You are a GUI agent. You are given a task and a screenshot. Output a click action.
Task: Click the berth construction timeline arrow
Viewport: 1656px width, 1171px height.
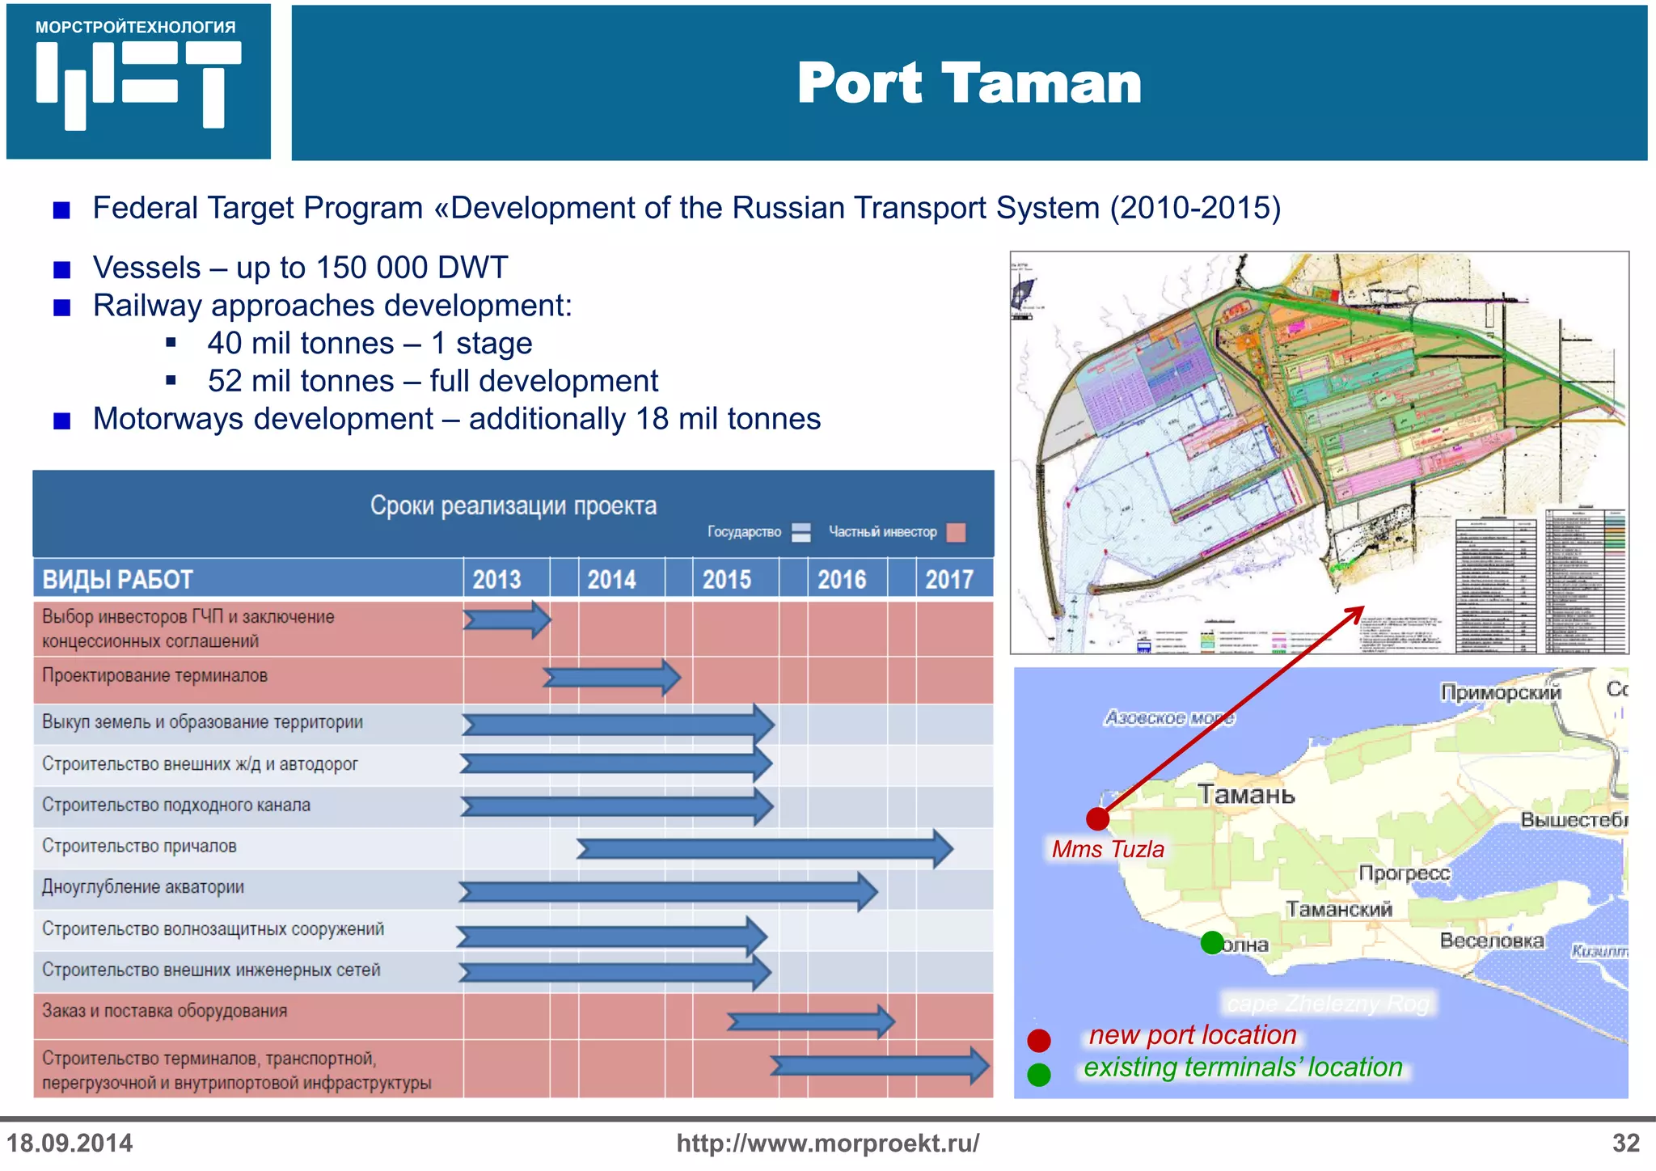763,848
